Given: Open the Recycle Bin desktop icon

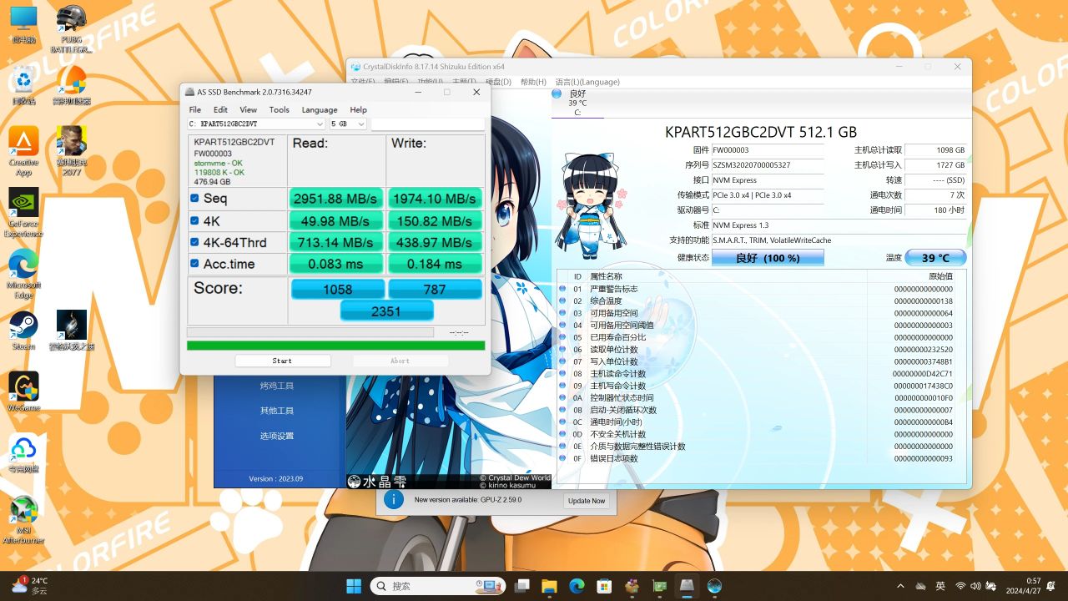Looking at the screenshot, I should (23, 86).
